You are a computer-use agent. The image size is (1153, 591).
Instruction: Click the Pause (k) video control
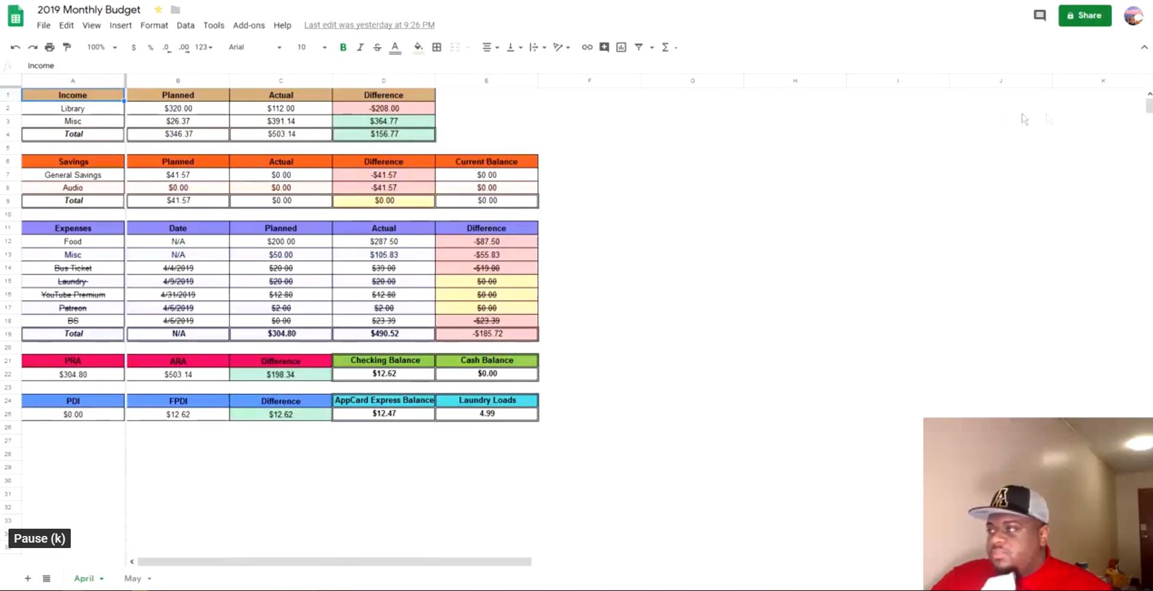(39, 538)
